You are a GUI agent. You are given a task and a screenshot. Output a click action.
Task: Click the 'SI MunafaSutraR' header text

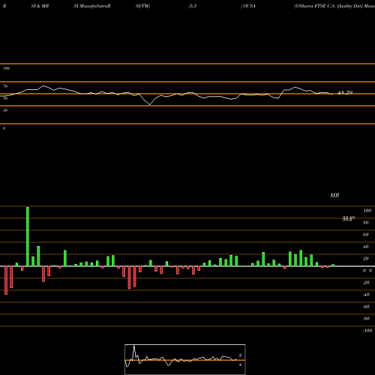92,6
